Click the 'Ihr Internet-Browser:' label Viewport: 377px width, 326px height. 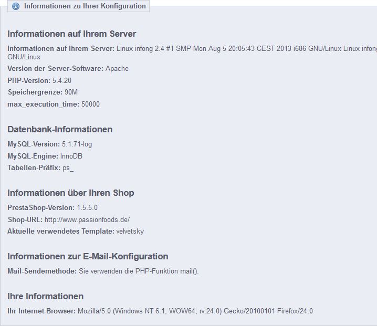[x=41, y=311]
